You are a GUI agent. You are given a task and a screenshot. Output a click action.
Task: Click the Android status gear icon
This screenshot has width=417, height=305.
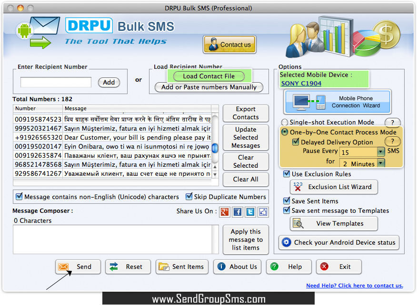point(287,242)
